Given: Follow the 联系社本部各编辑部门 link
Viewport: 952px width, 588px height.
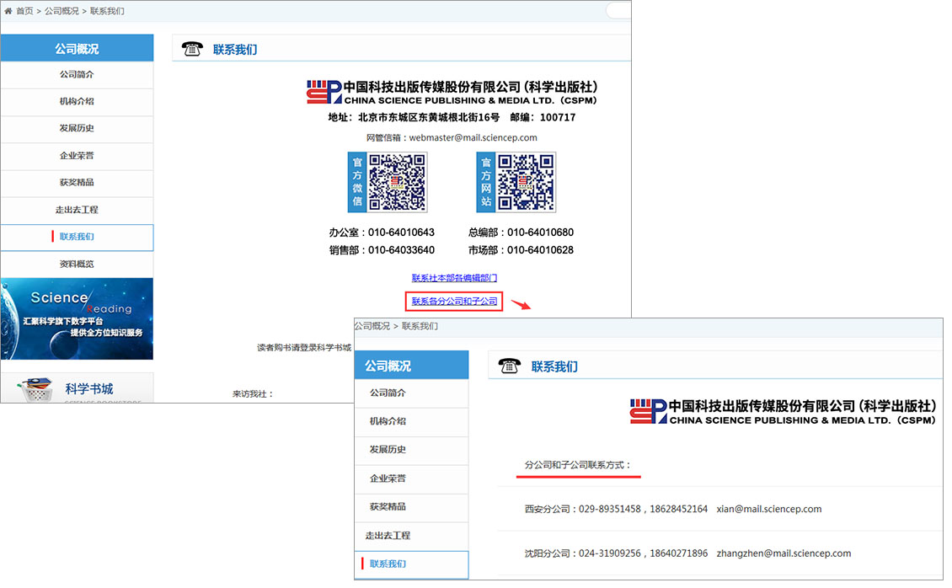Looking at the screenshot, I should (x=454, y=278).
